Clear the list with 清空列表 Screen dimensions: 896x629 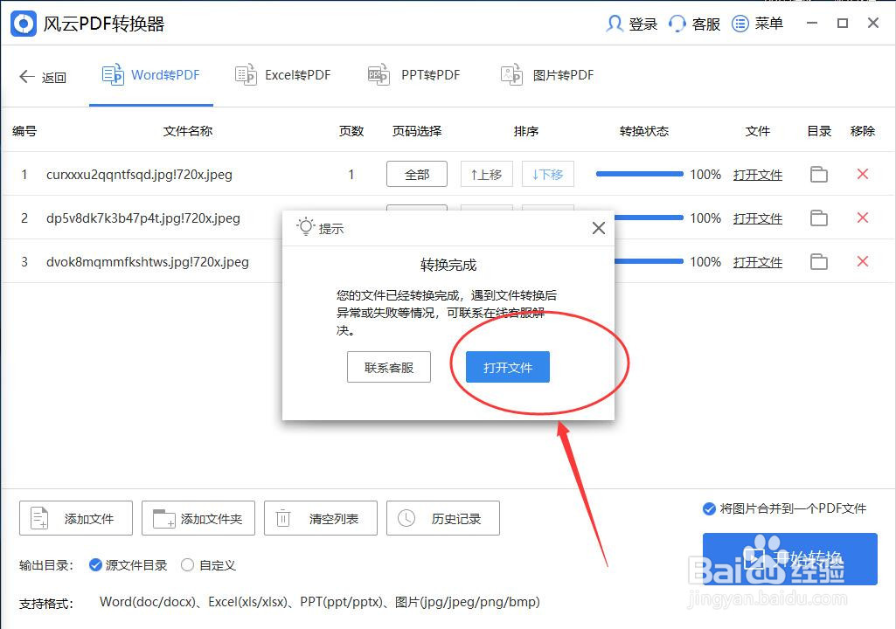321,518
